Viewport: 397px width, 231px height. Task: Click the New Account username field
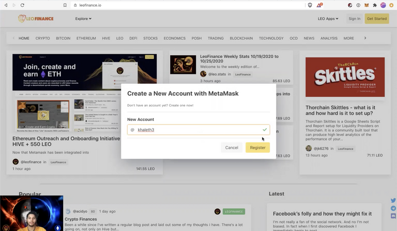click(198, 130)
